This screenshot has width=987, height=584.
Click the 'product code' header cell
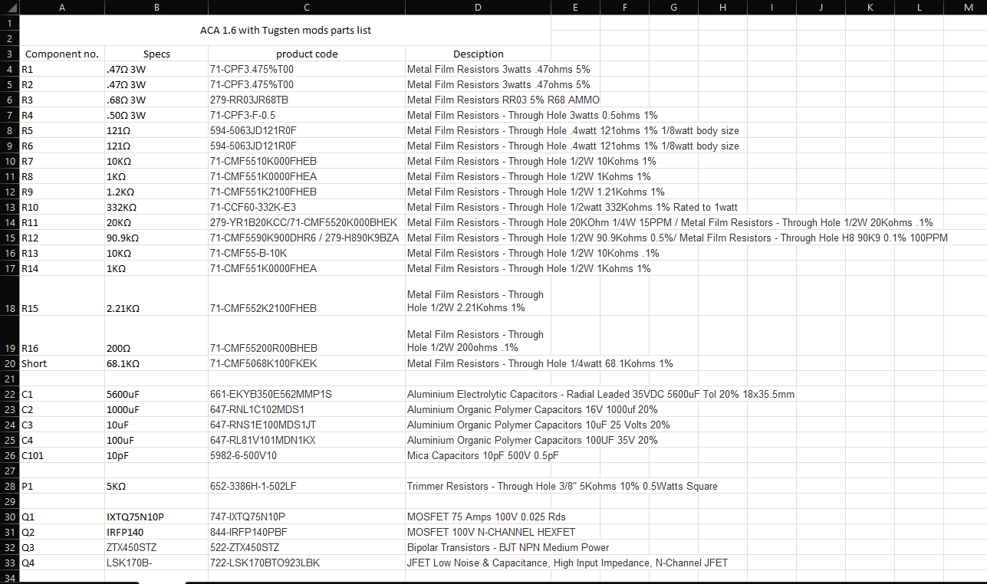[307, 54]
